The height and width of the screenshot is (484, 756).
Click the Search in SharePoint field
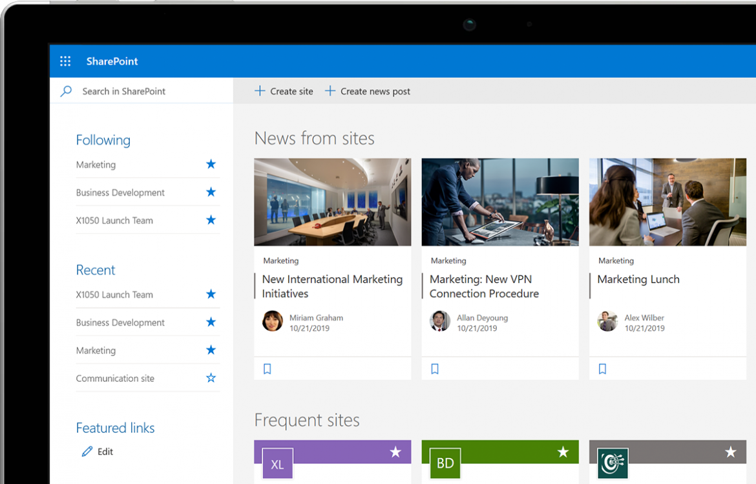[124, 90]
